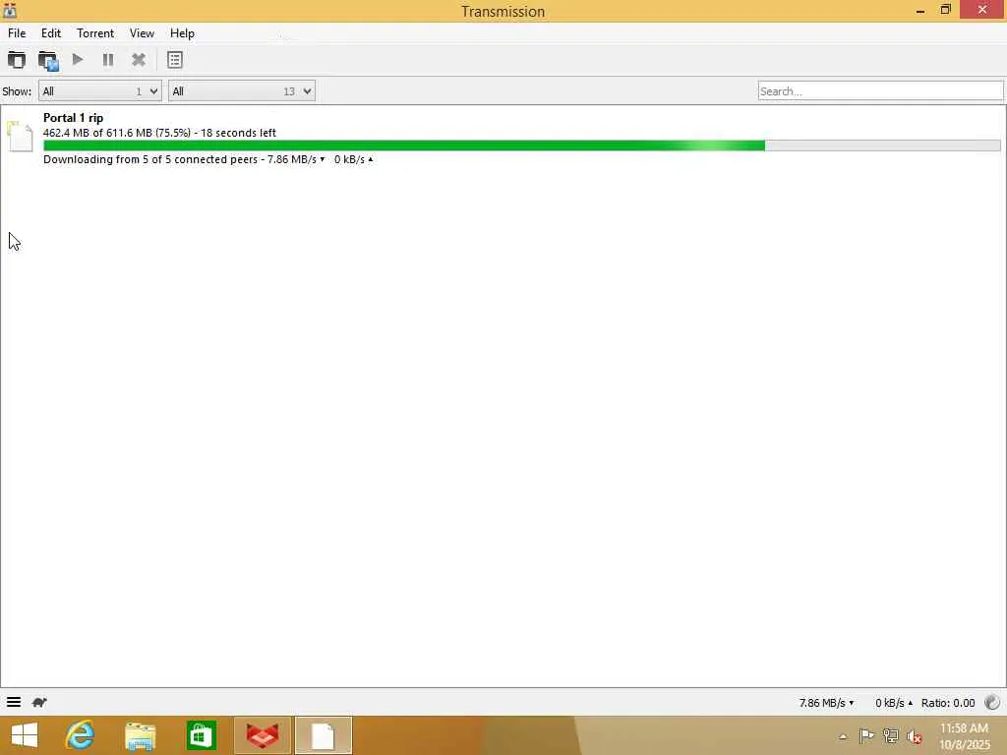Focus the Search input field
1007x755 pixels.
[x=880, y=91]
